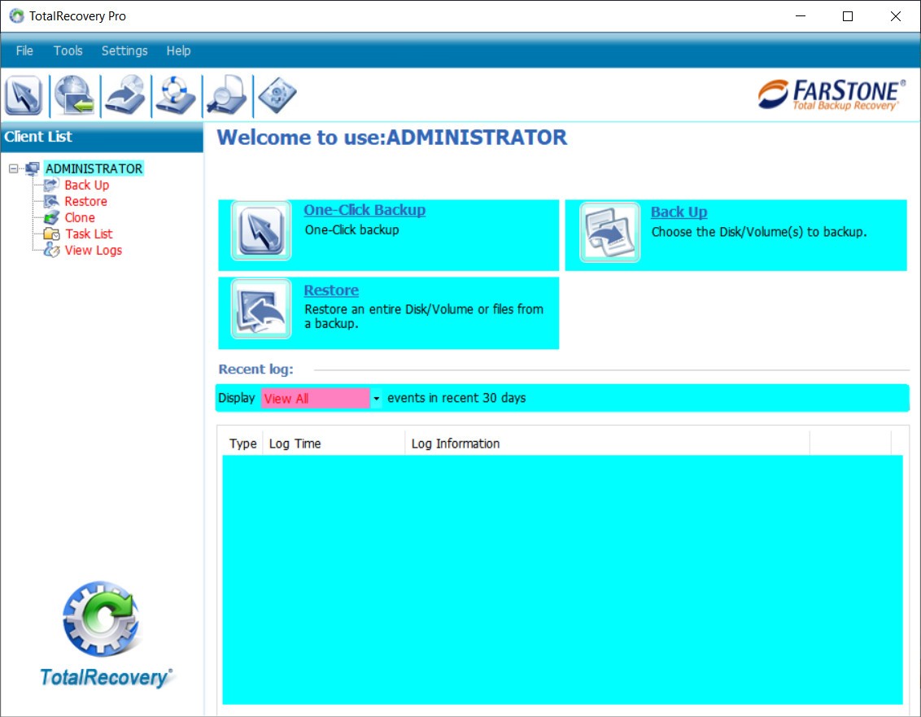Open the Settings menu

pyautogui.click(x=124, y=50)
